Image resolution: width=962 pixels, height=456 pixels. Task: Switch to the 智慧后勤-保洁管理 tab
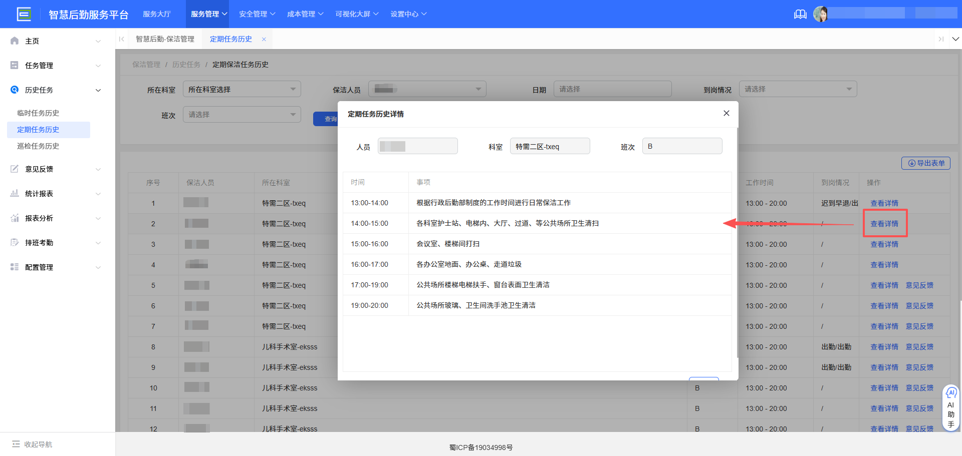pyautogui.click(x=165, y=39)
